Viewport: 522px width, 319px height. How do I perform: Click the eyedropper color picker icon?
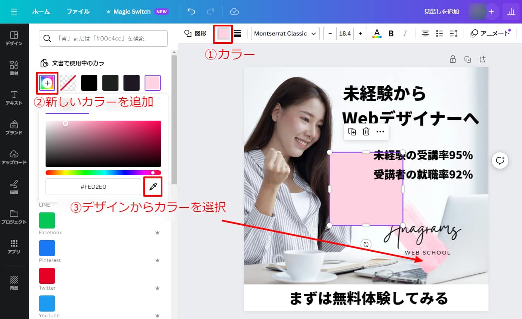[152, 187]
